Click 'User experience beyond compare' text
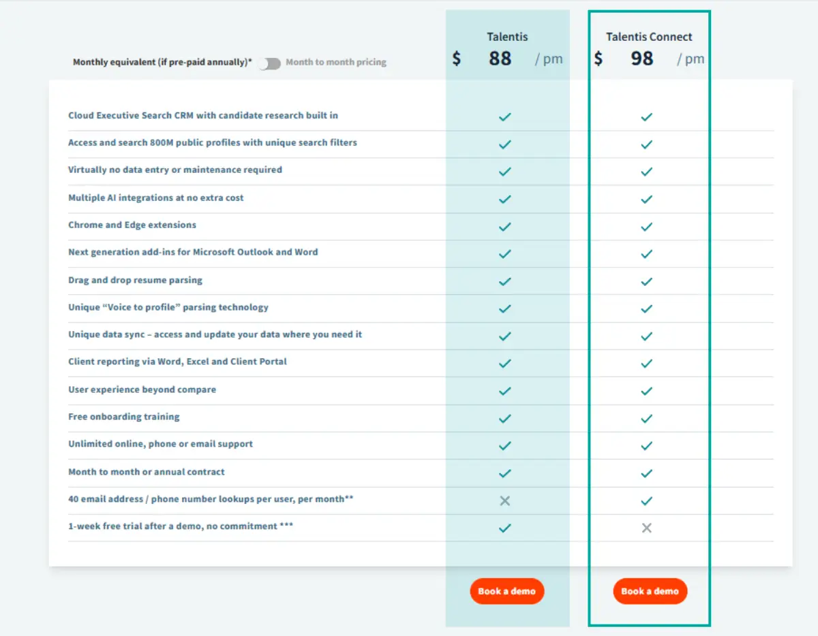 [142, 390]
